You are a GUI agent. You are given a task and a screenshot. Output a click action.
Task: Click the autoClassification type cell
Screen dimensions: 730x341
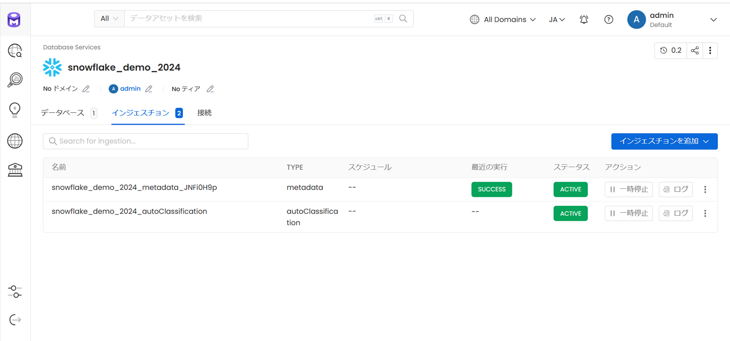click(312, 217)
